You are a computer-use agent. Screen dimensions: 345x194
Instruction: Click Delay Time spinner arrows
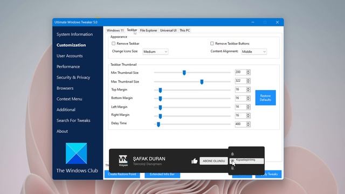coord(248,124)
